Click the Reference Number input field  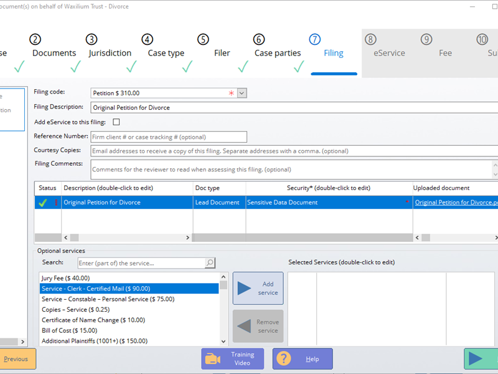(168, 137)
